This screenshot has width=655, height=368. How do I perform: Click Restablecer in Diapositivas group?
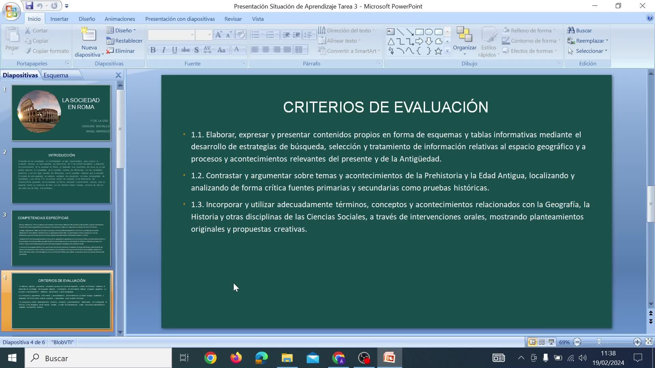point(125,41)
